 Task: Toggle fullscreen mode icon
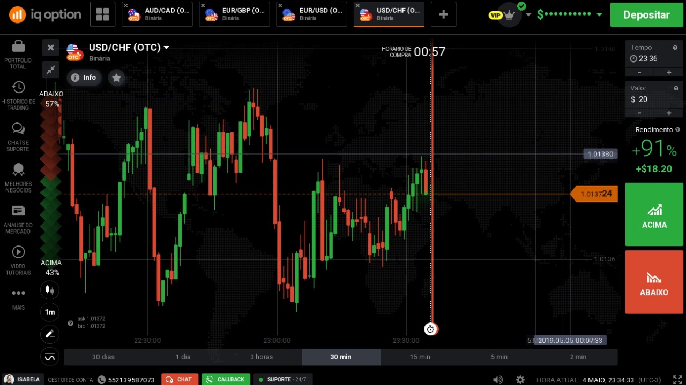click(677, 380)
